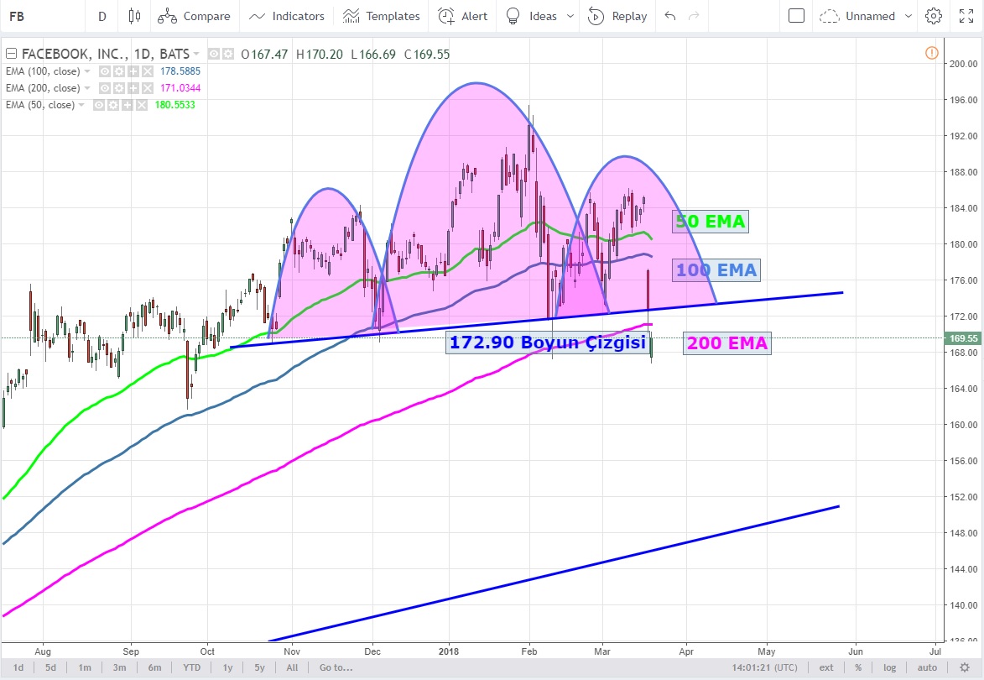
Task: Expand EMA (100, close) dropdown arrow
Action: tap(87, 71)
